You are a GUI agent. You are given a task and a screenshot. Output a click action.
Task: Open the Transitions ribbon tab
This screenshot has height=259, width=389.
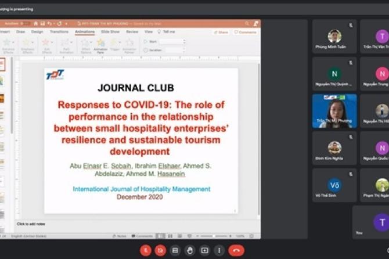click(x=59, y=32)
